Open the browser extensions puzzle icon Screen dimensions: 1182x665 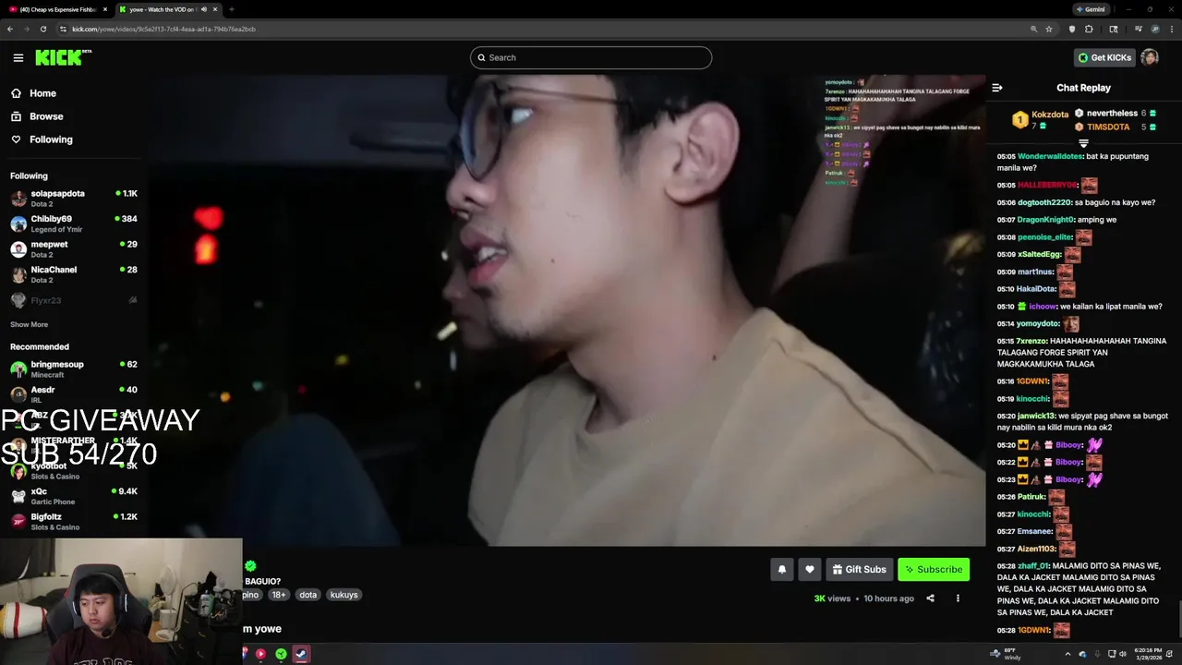click(x=1089, y=29)
